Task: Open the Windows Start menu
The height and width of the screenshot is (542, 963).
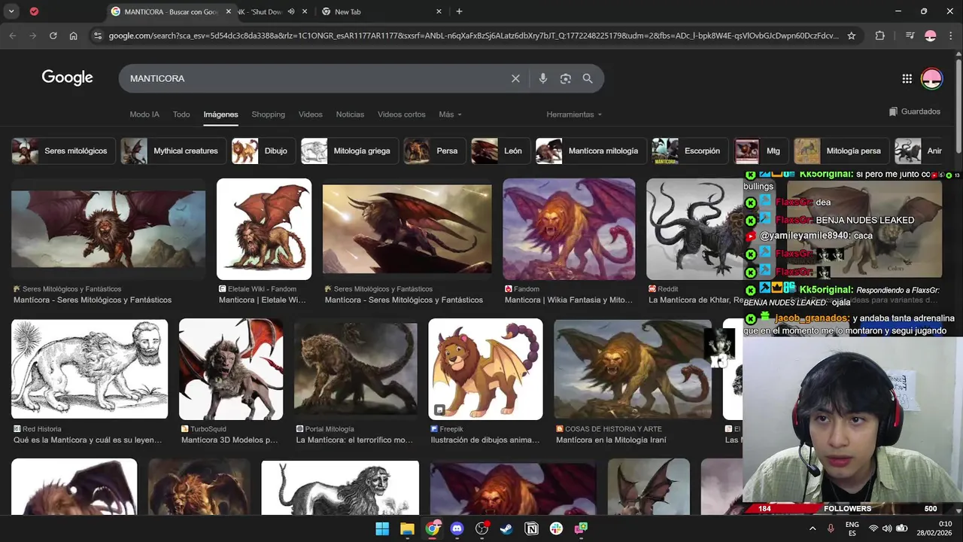Action: click(382, 528)
